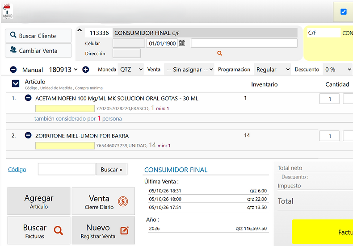Click the wide empty field next to date
353x246 pixels.
(x=244, y=43)
